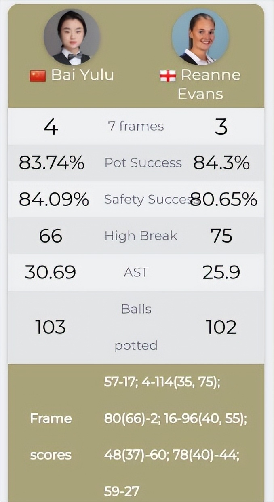Click the England flag icon

tap(168, 76)
